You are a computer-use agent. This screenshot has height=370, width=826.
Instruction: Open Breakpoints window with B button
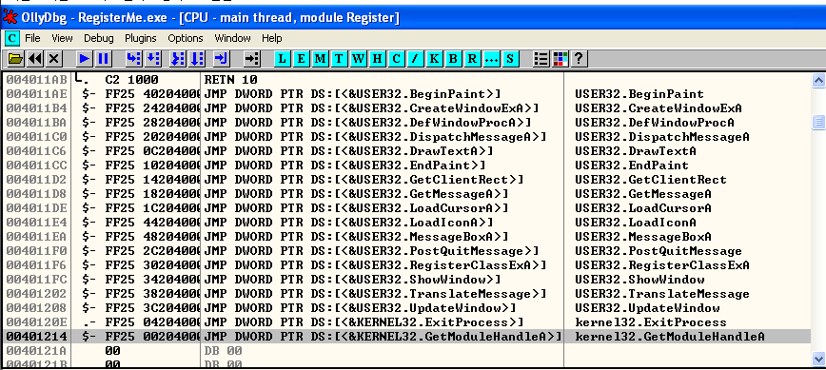(453, 58)
